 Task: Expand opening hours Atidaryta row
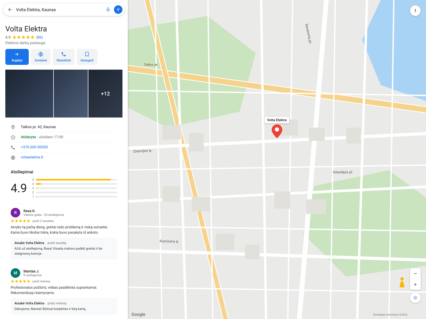(x=64, y=137)
